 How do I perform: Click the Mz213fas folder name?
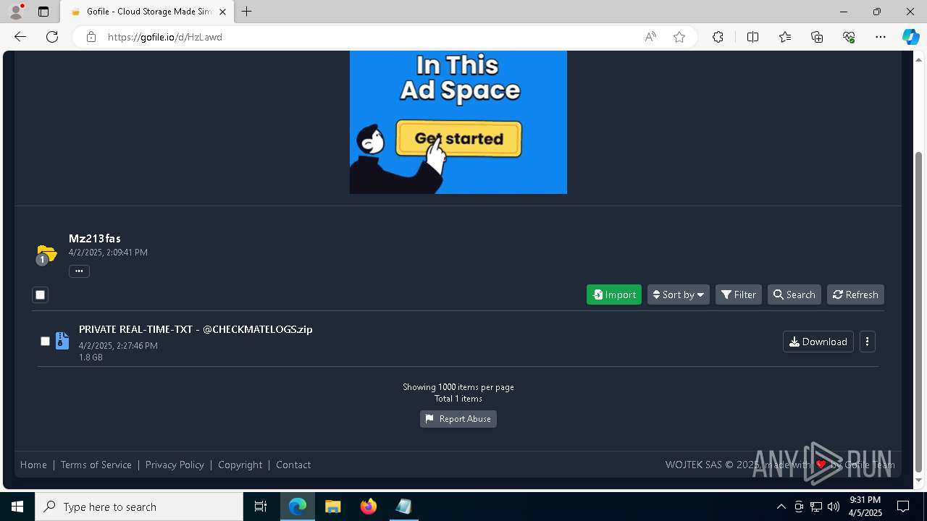pyautogui.click(x=95, y=238)
